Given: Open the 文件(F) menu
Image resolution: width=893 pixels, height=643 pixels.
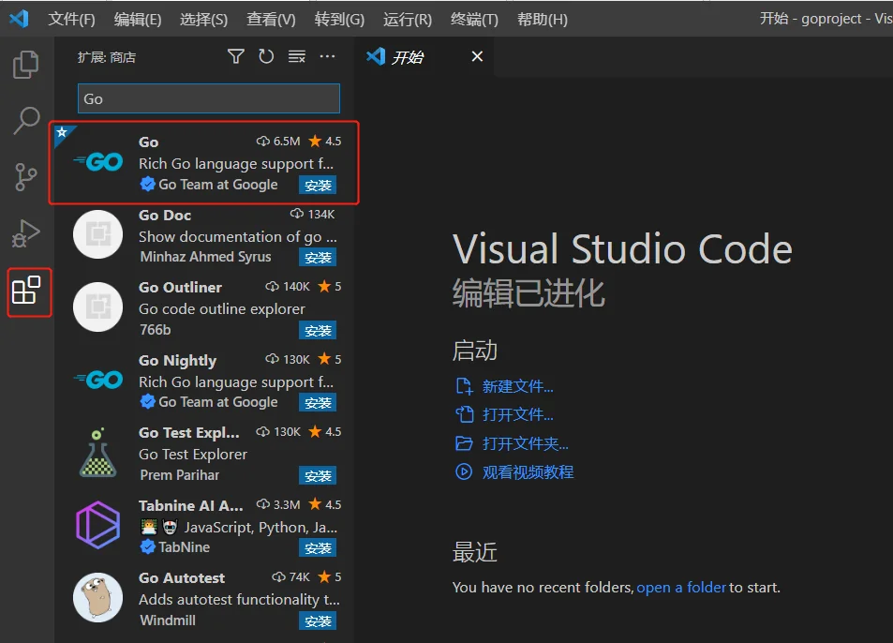Looking at the screenshot, I should tap(71, 20).
